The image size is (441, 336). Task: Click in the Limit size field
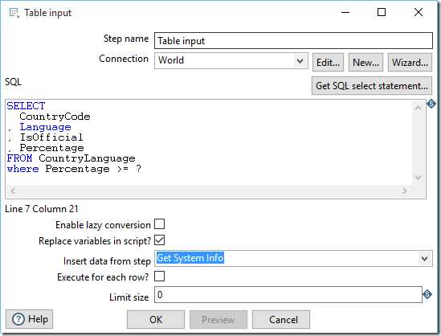(288, 295)
